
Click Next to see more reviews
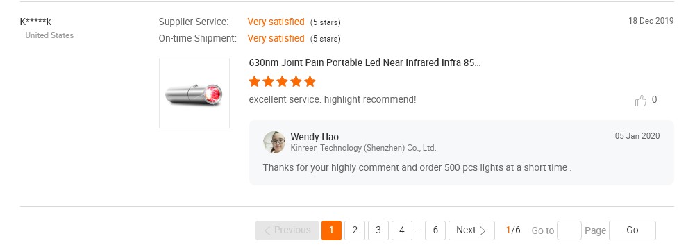coord(471,230)
